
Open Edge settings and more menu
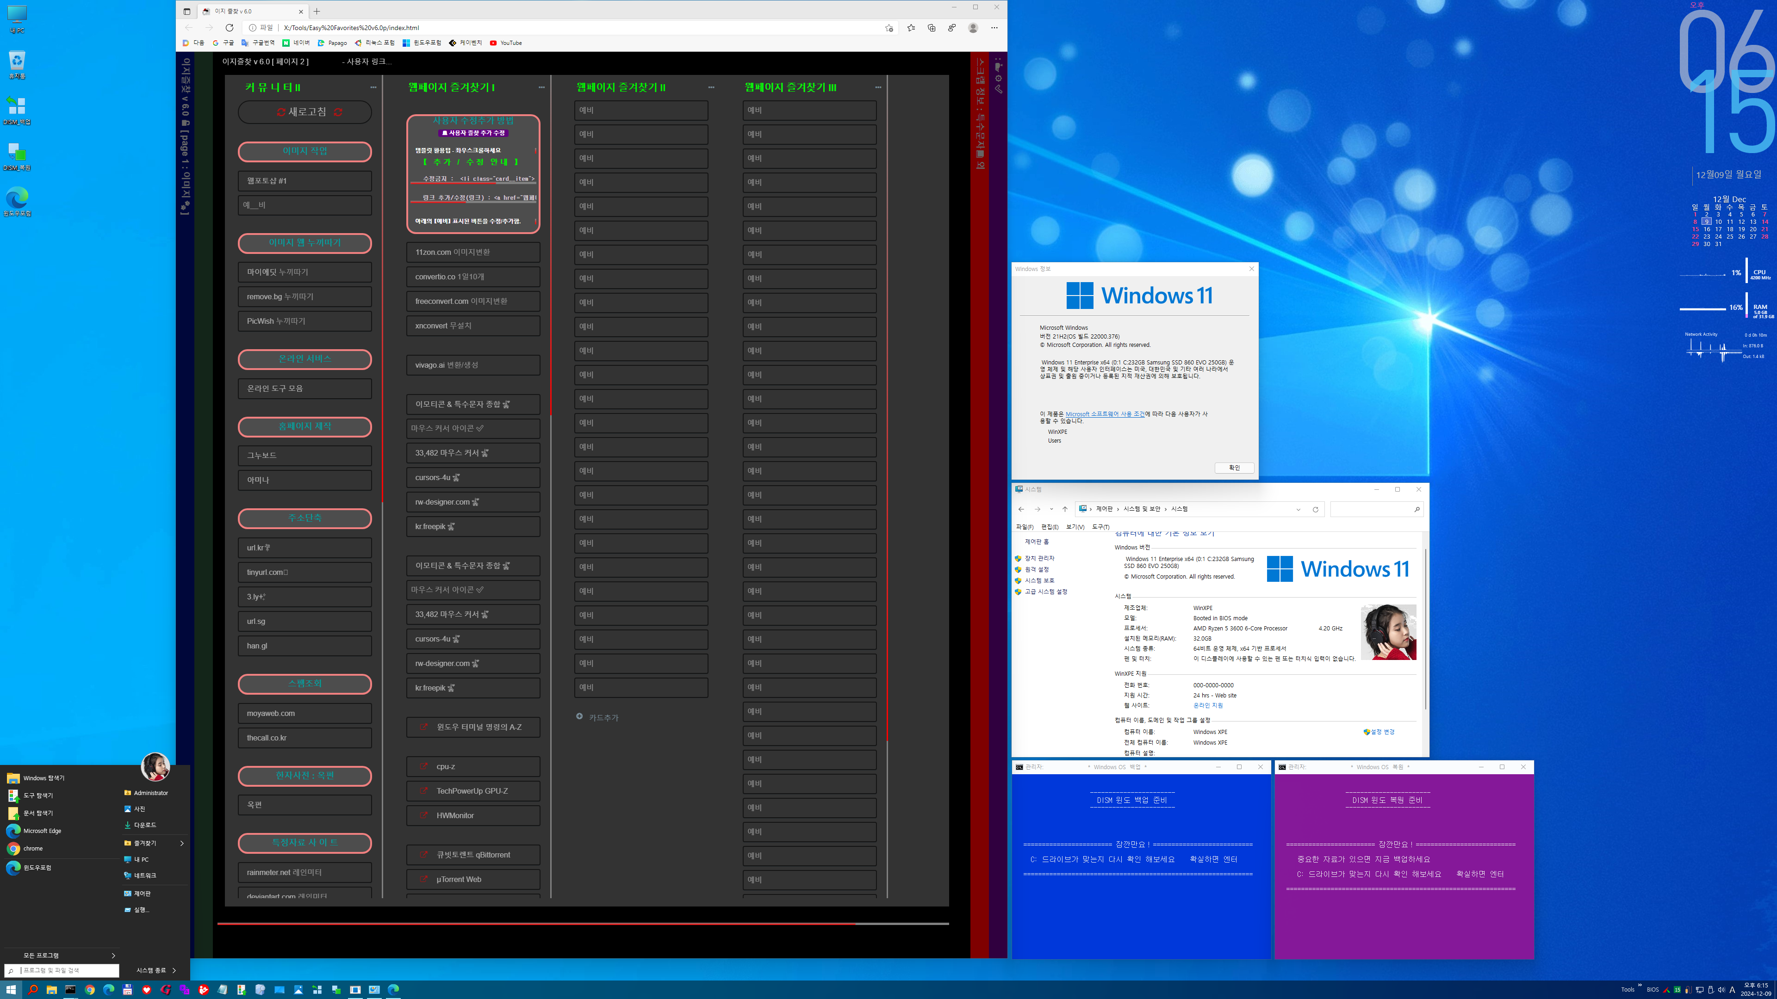994,28
